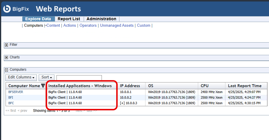Select BFSERVER's BigFix Client 11.0.4.60 cell
The width and height of the screenshot is (269, 140).
[x=65, y=92]
